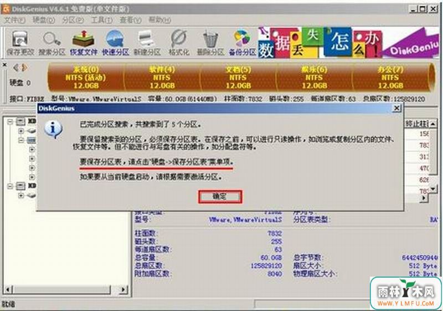Select the 娱乐(6) NTFS partition bar
443x311 pixels.
(314, 78)
